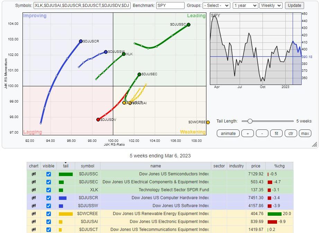The image size is (320, 233).
Task: Open chart icon for $DJUSEC row
Action: coord(34,182)
